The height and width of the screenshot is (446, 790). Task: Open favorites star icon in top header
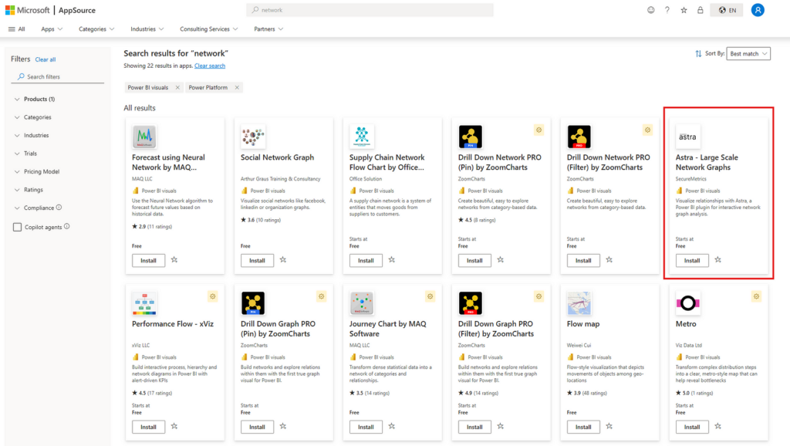684,10
